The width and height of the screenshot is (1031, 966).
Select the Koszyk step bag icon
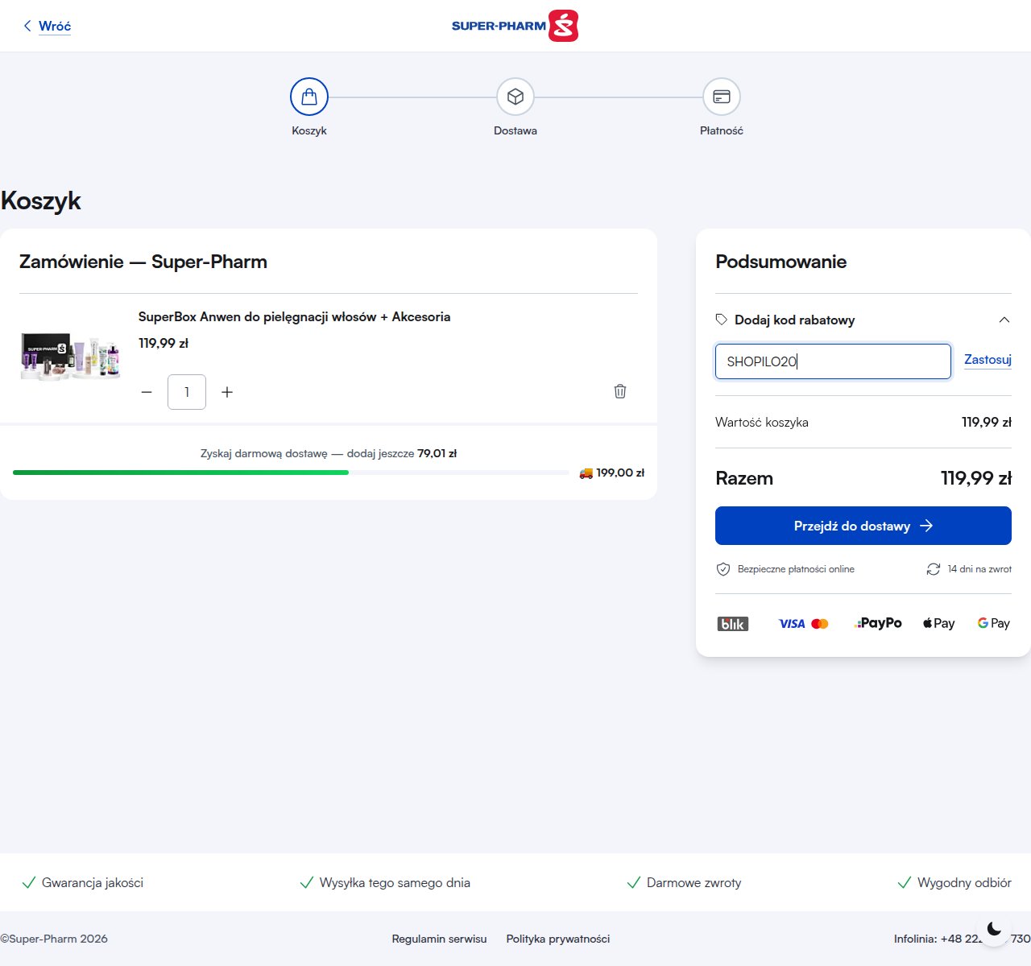pos(309,97)
